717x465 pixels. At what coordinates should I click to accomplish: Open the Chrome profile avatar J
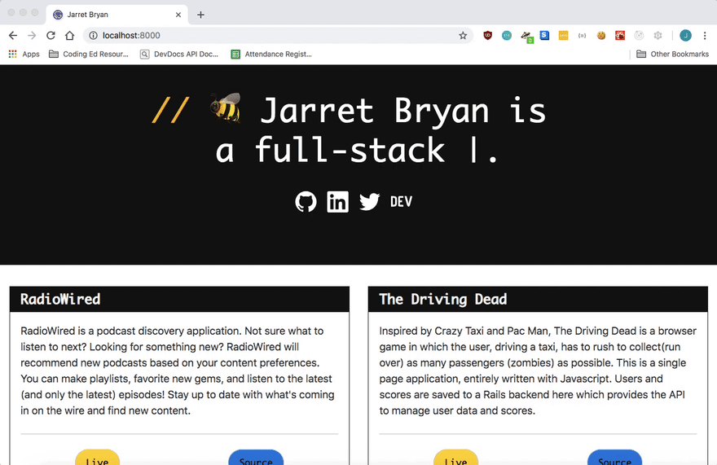[685, 35]
